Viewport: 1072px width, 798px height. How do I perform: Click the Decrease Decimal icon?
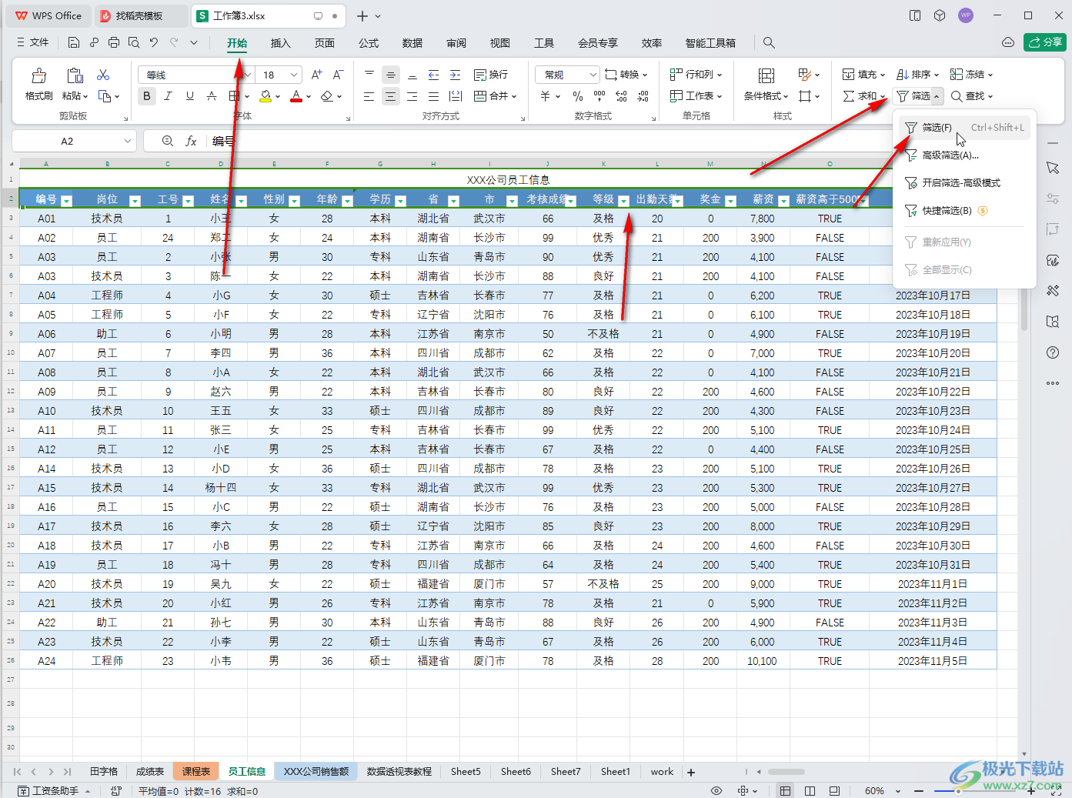pos(643,96)
